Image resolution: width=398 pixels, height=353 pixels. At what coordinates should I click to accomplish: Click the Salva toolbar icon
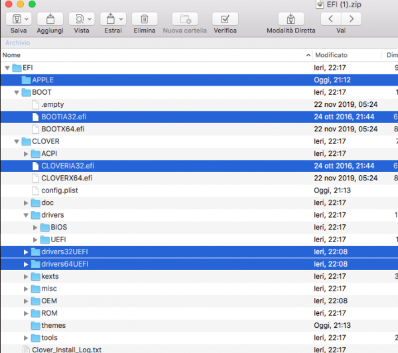coord(17,19)
